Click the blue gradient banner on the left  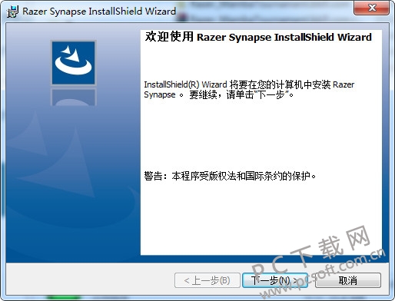click(73, 143)
